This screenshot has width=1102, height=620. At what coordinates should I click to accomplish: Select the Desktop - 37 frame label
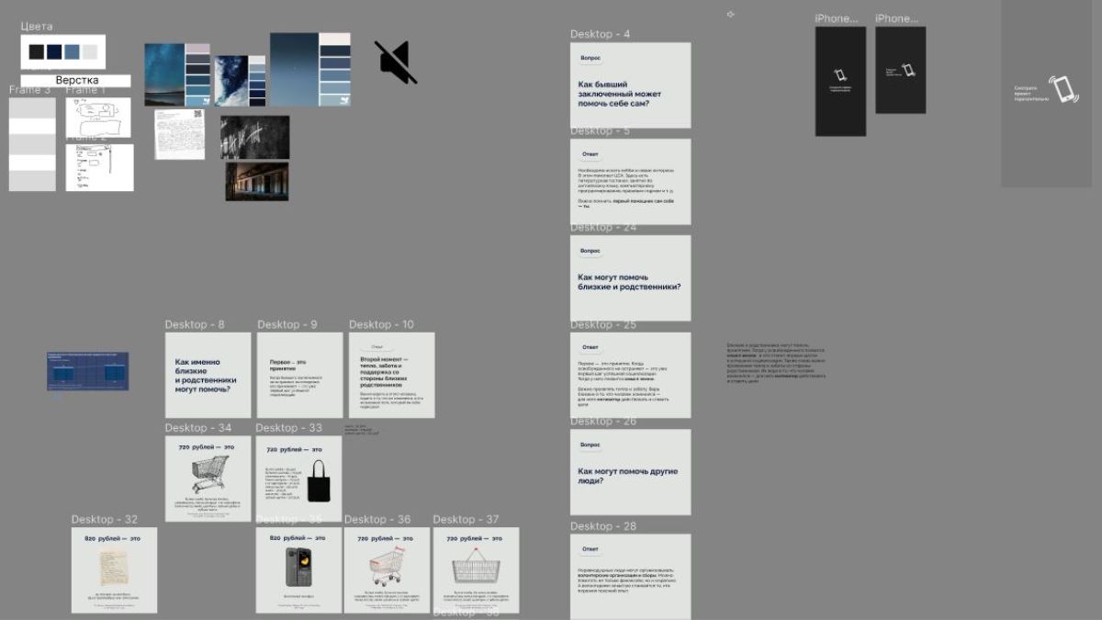click(x=466, y=520)
